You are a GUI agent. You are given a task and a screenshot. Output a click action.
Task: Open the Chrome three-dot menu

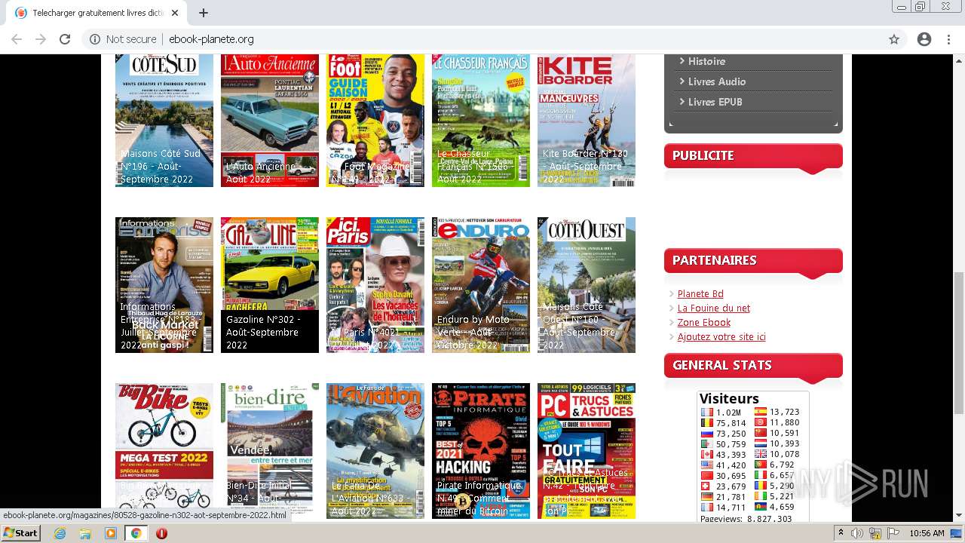[x=949, y=39]
